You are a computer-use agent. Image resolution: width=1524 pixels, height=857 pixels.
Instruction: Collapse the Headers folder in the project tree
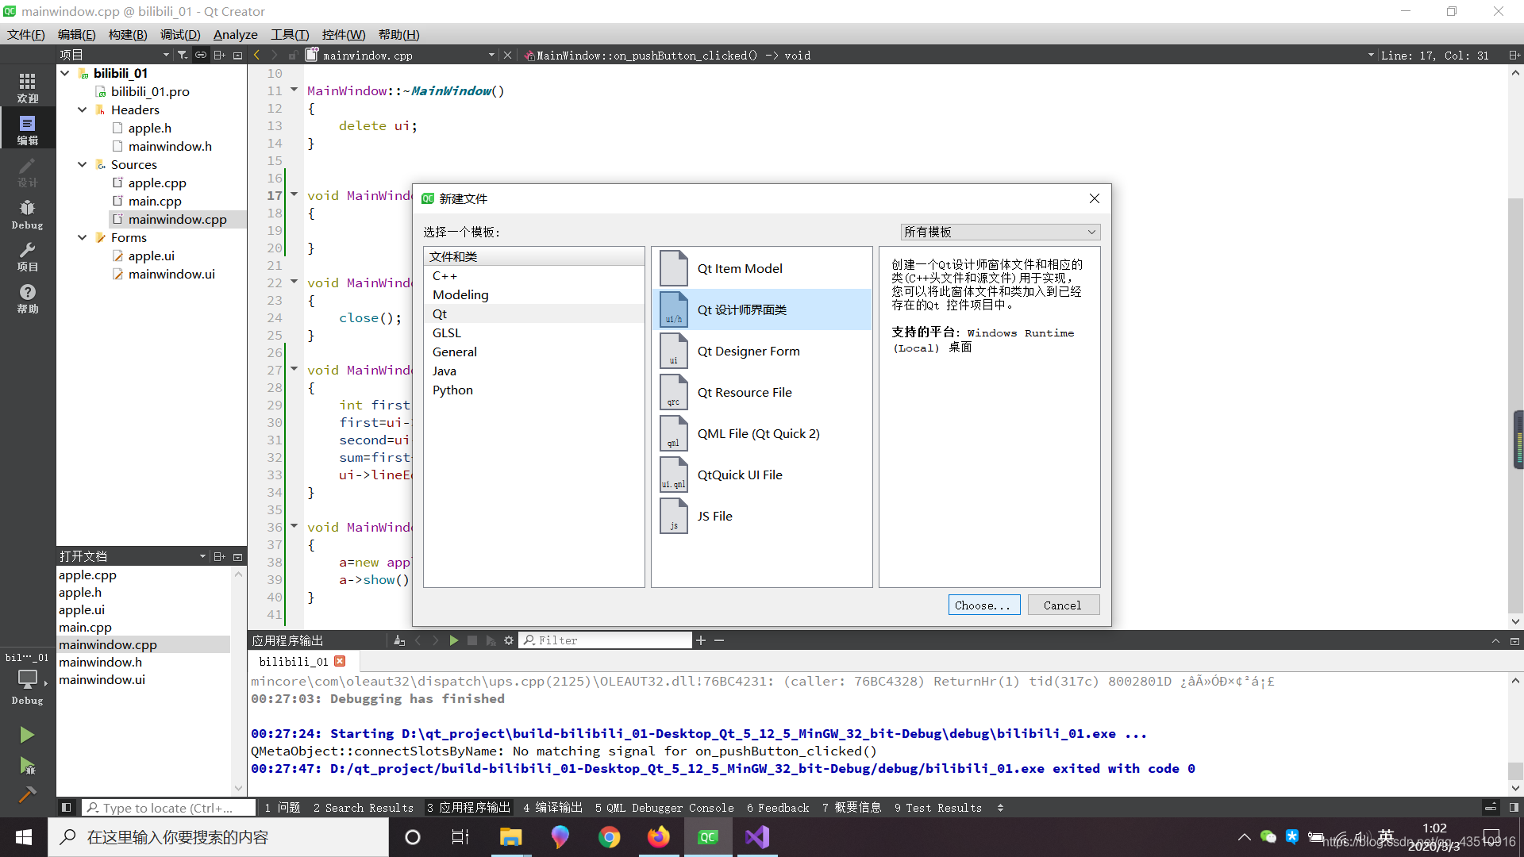83,110
